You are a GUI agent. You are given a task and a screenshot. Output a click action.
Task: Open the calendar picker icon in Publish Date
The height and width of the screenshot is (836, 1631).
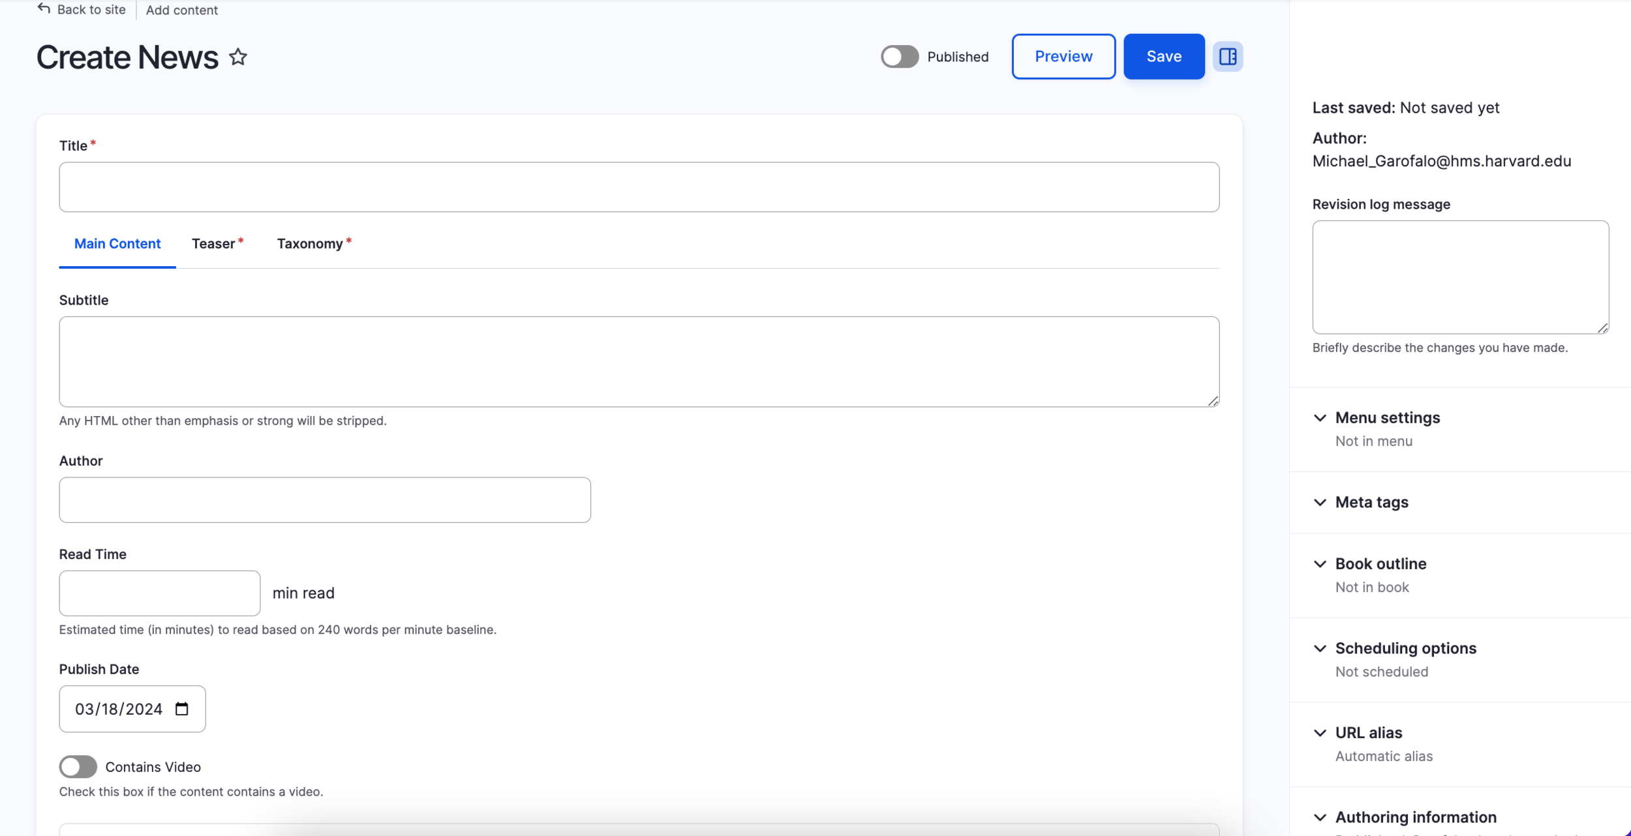(182, 709)
